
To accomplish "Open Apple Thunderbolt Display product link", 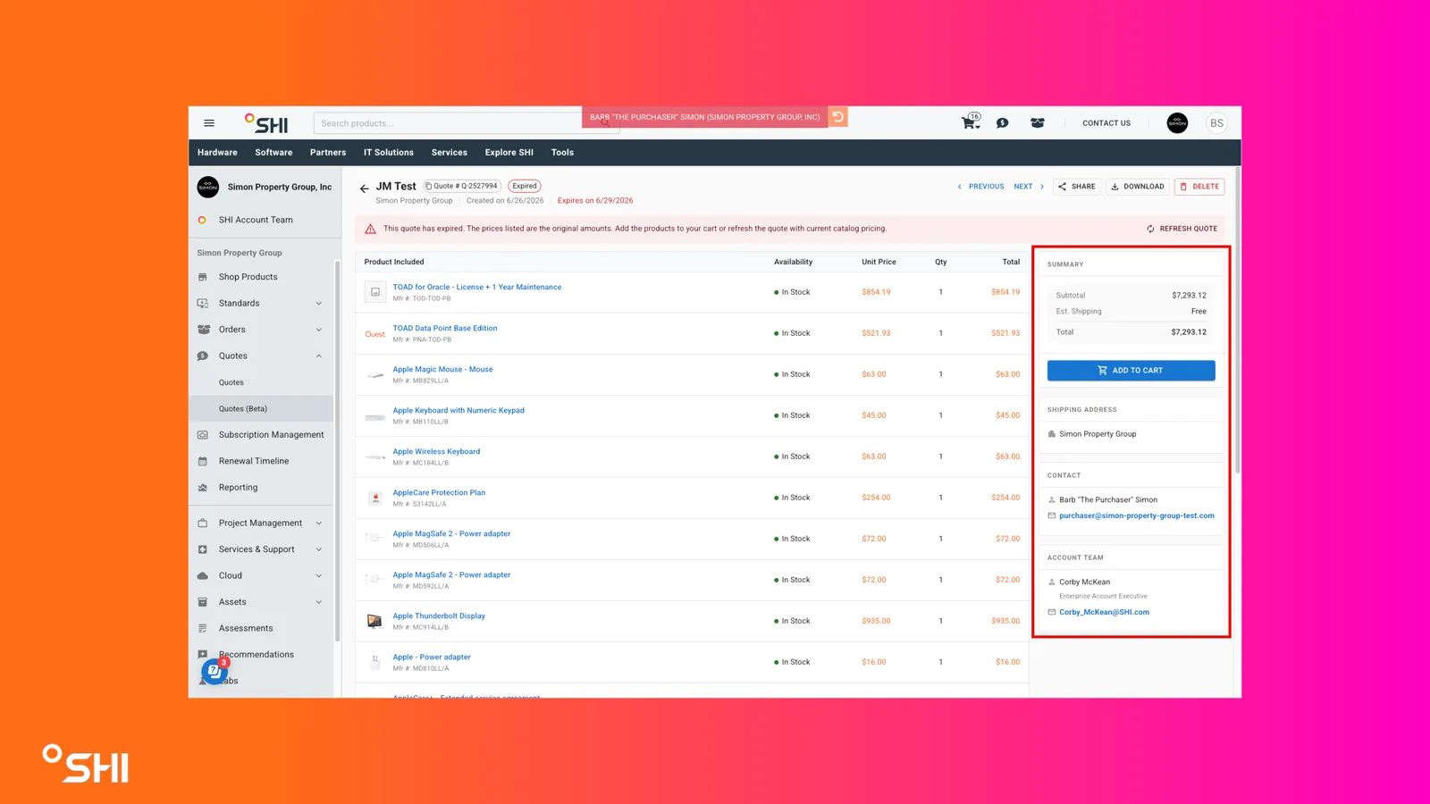I will [x=439, y=616].
